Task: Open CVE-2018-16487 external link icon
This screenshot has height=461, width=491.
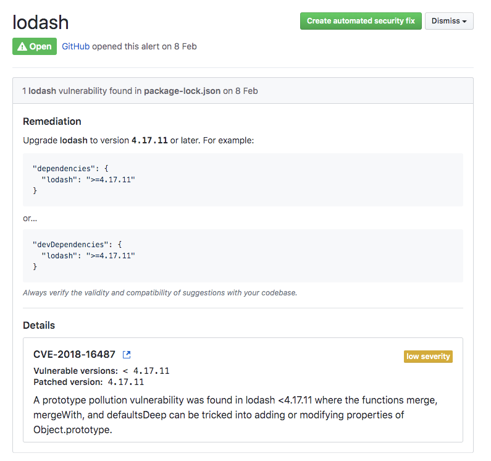Action: 127,355
